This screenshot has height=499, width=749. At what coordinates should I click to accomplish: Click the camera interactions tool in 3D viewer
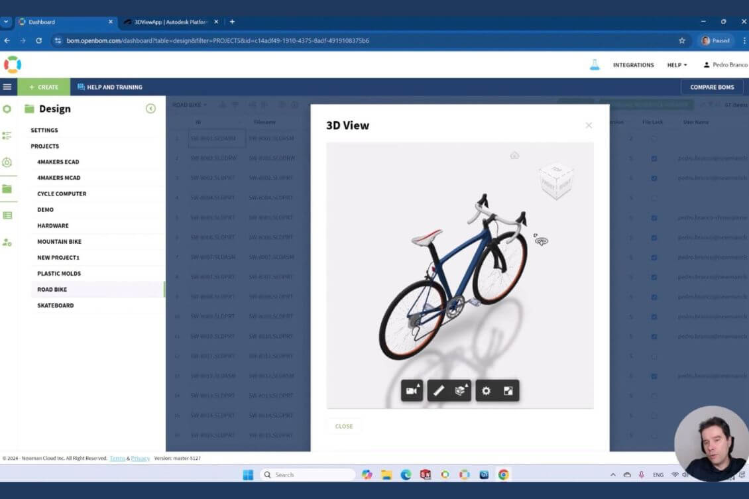pos(412,390)
